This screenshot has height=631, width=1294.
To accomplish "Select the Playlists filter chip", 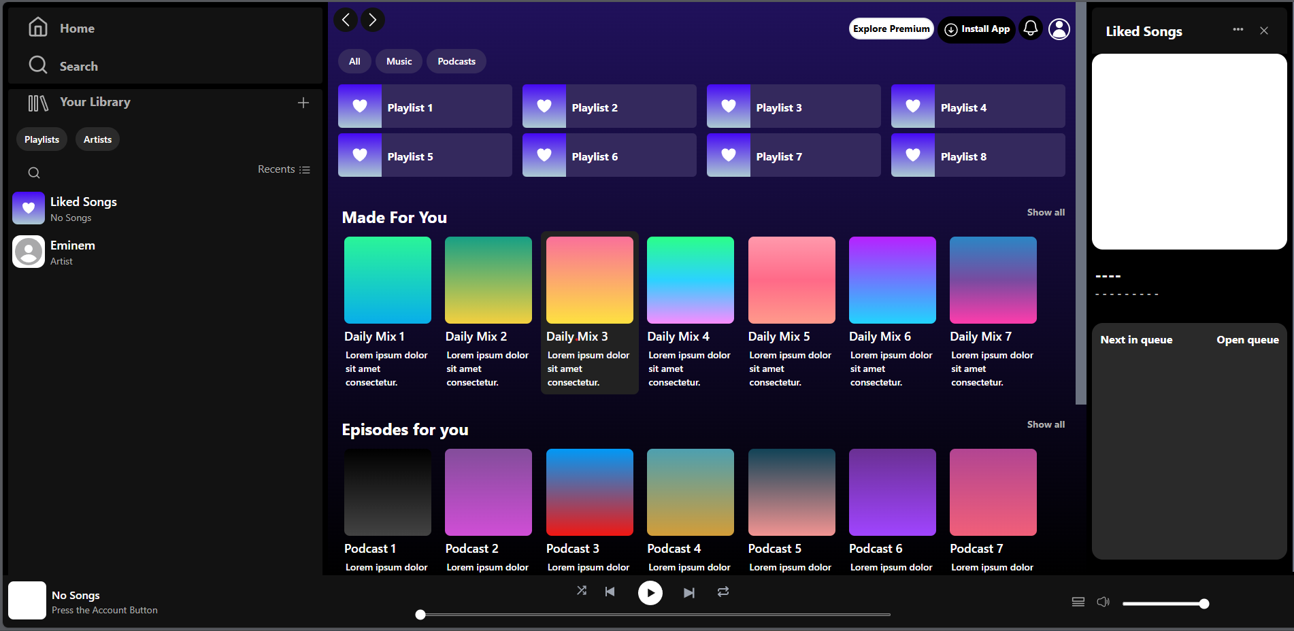I will (42, 139).
